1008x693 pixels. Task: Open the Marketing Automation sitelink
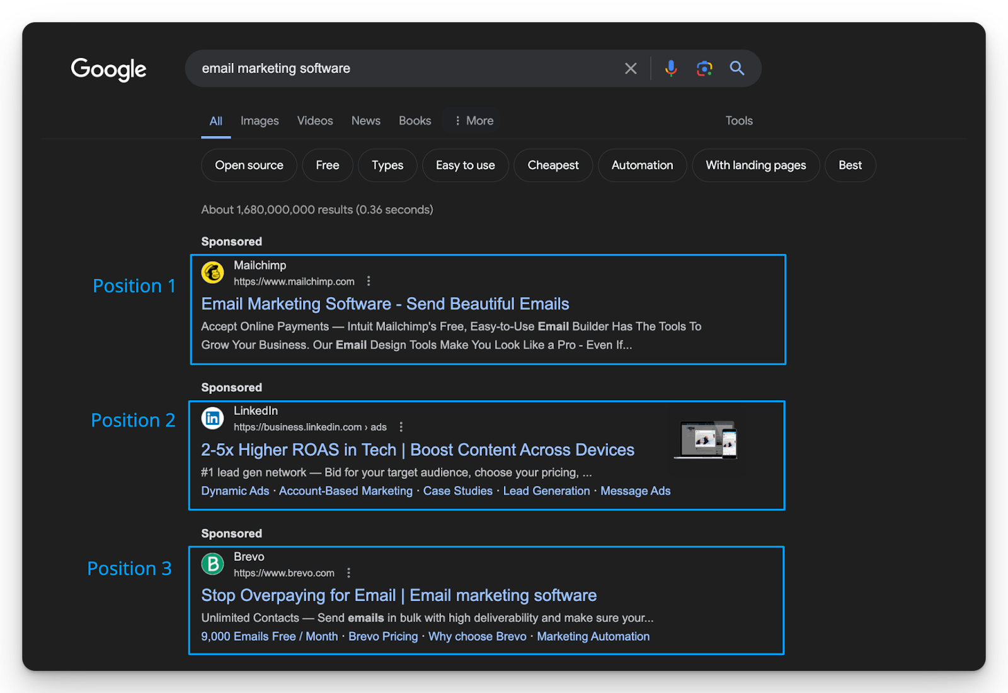(593, 636)
